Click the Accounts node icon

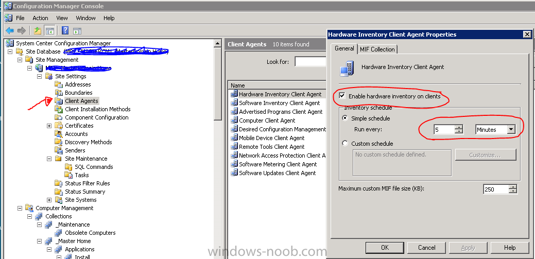point(59,134)
